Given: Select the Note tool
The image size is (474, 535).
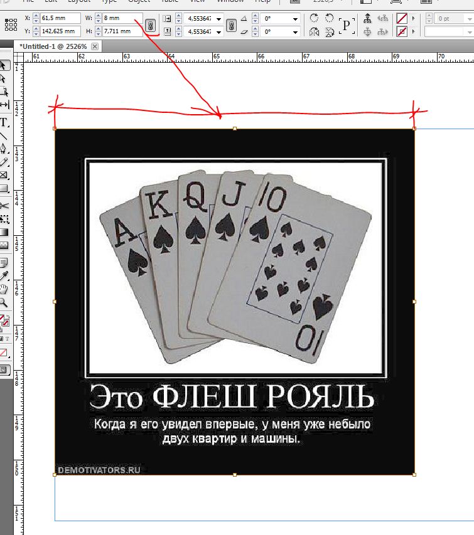Looking at the screenshot, I should [x=3, y=262].
